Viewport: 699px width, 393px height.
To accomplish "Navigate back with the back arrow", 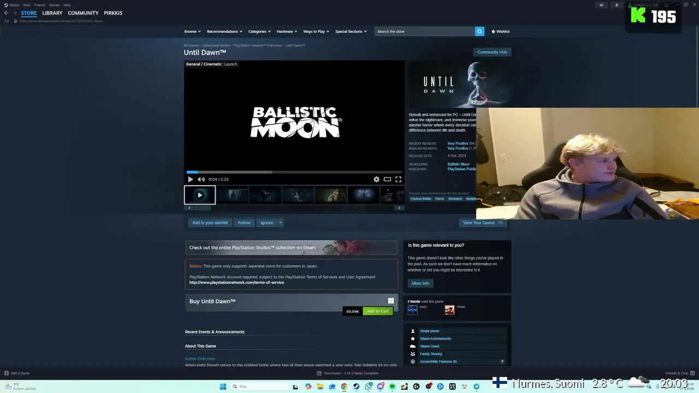I will 6,13.
